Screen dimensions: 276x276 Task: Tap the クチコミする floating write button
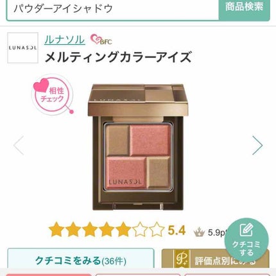click(246, 240)
